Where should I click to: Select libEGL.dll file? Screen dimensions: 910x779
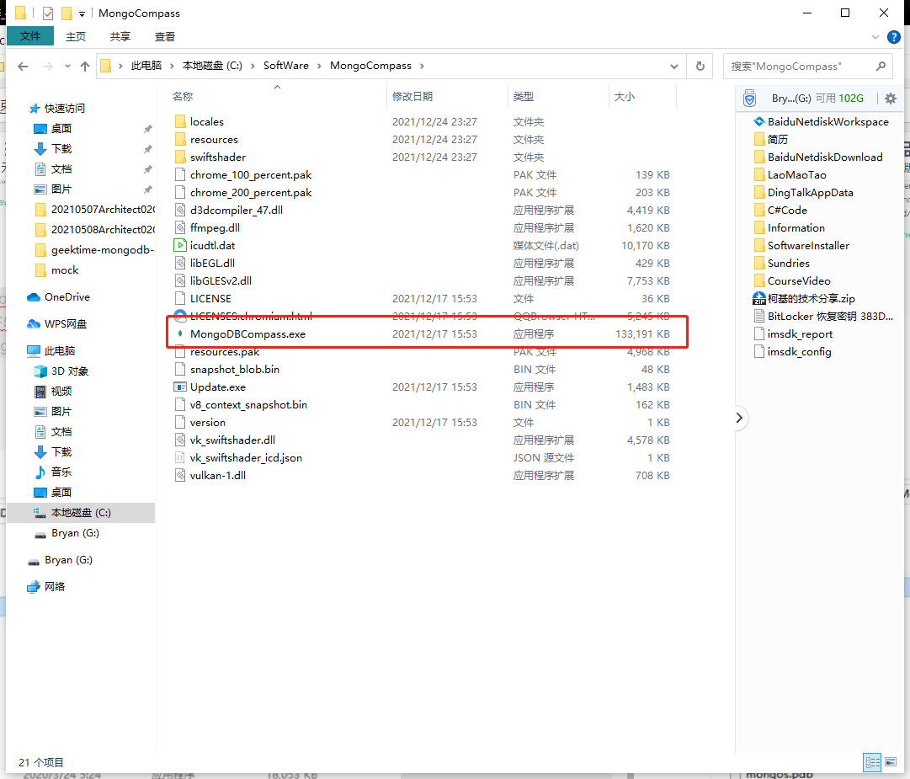(212, 263)
